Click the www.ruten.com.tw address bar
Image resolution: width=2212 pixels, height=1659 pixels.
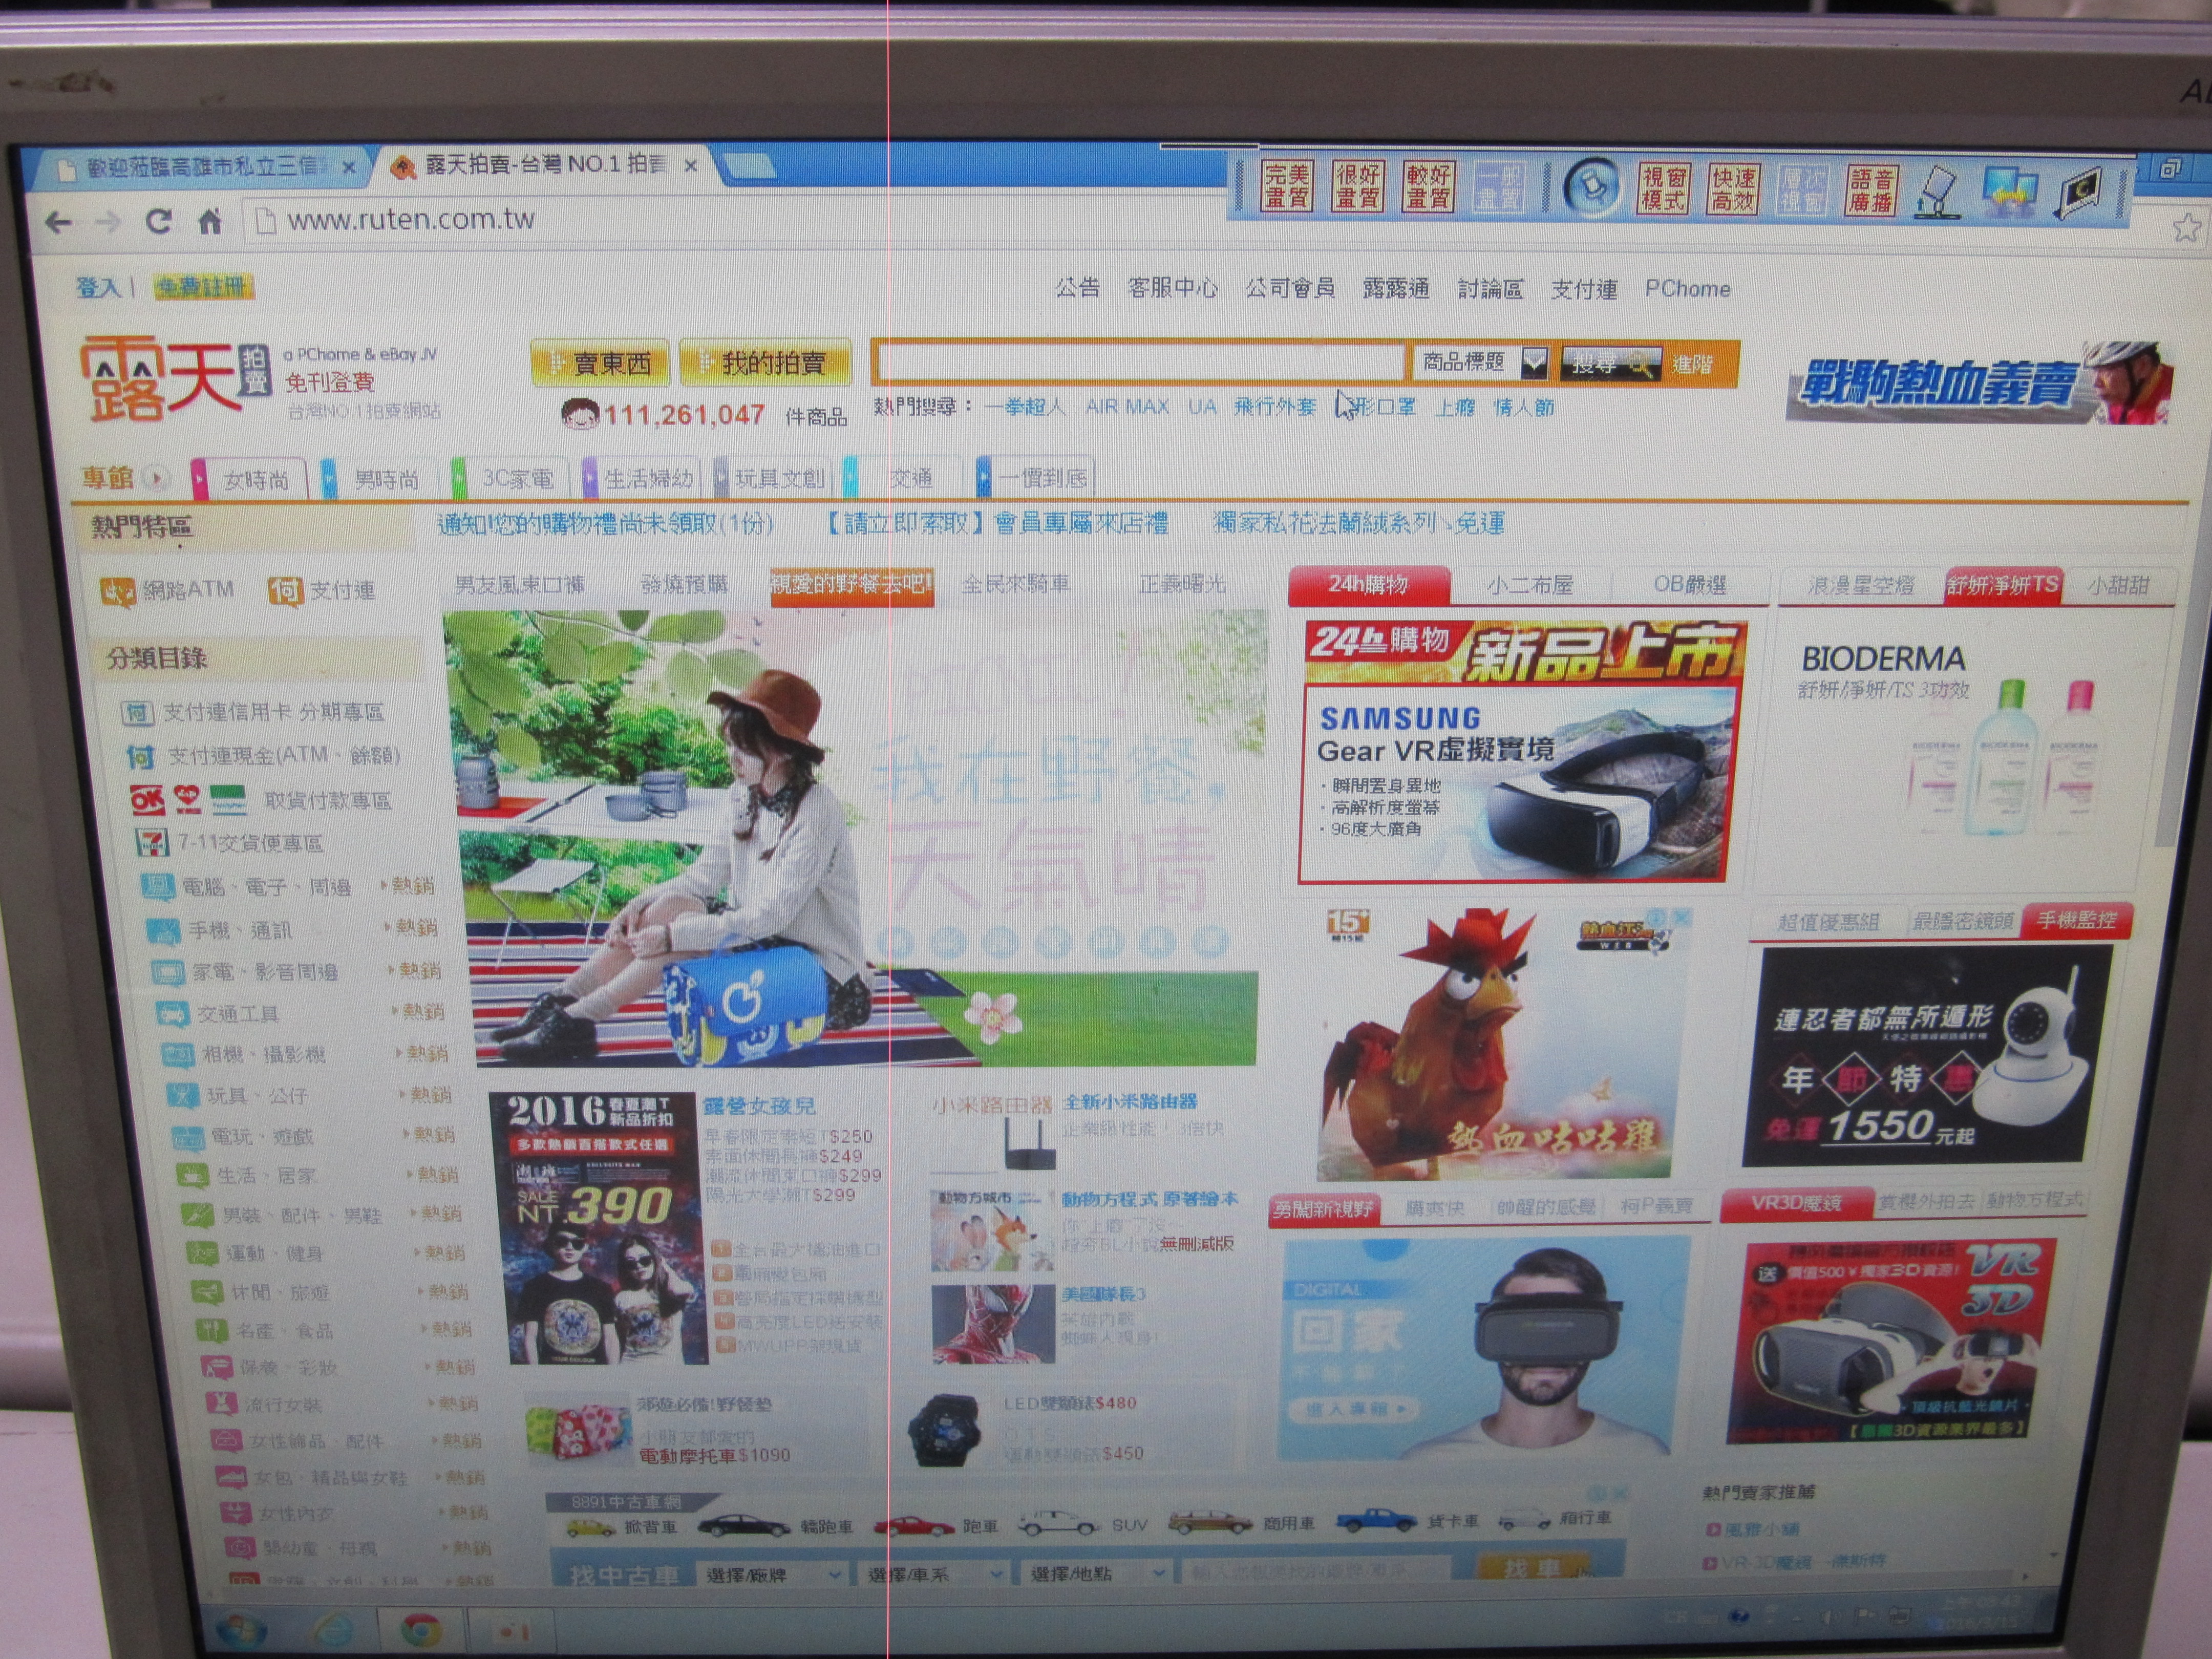[410, 220]
